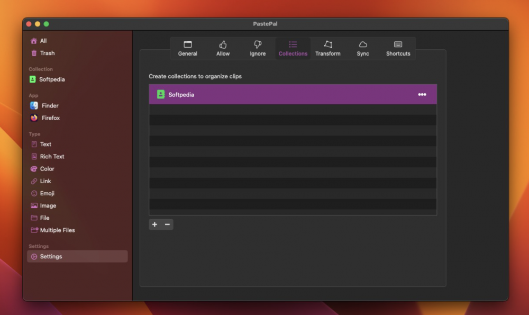
Task: Minimize PastePal with the yellow button
Action: pyautogui.click(x=38, y=24)
